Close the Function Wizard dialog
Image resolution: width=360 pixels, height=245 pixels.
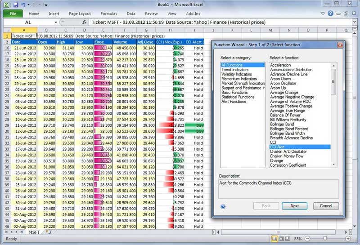click(340, 45)
